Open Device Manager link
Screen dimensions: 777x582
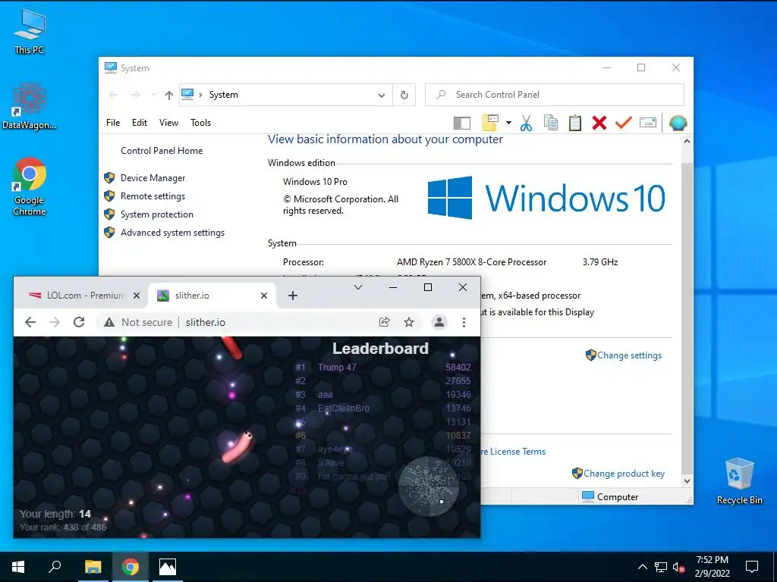tap(153, 177)
